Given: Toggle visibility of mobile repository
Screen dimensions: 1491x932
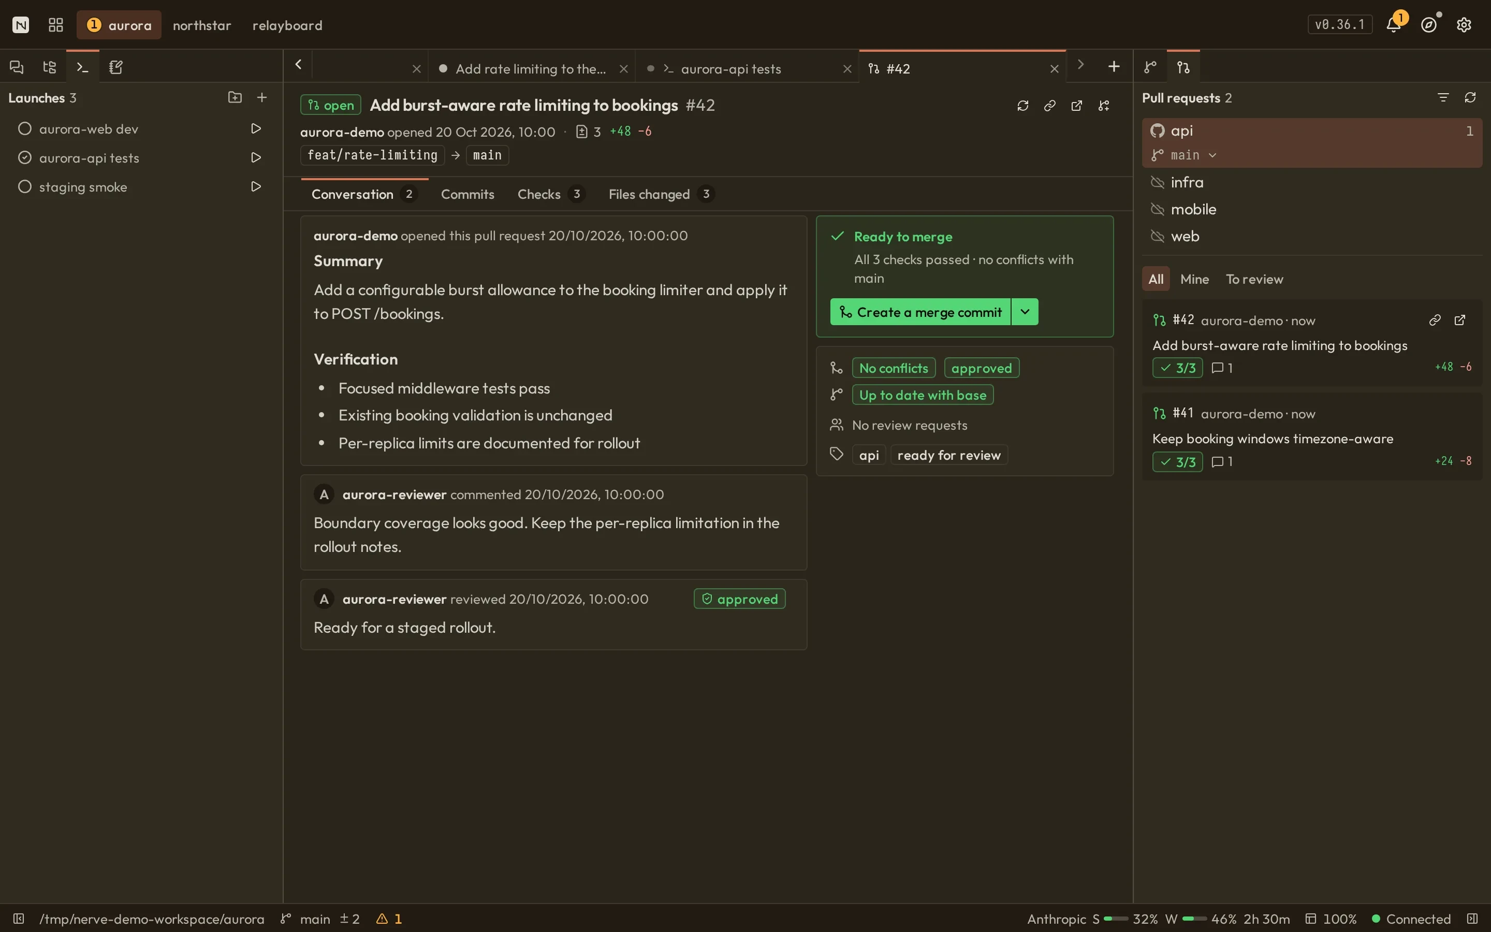Looking at the screenshot, I should 1158,210.
